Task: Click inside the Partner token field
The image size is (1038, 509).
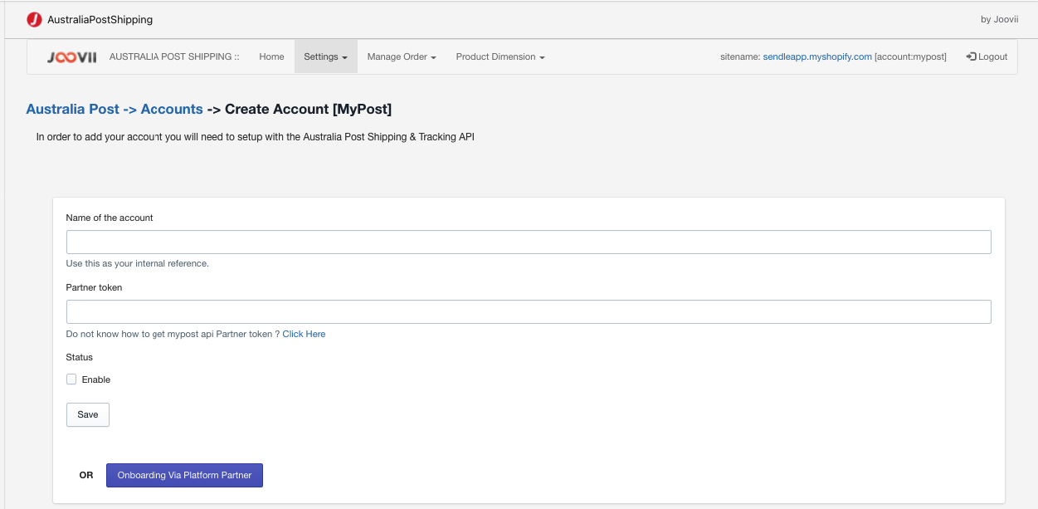Action: 529,311
